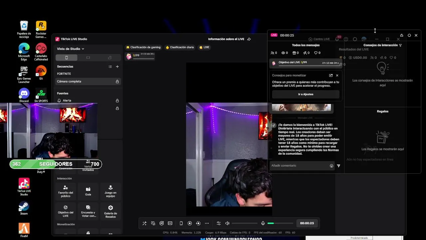Viewport: 426px width, 240px height.
Task: Open FiveM desktop shortcut
Action: point(24,230)
